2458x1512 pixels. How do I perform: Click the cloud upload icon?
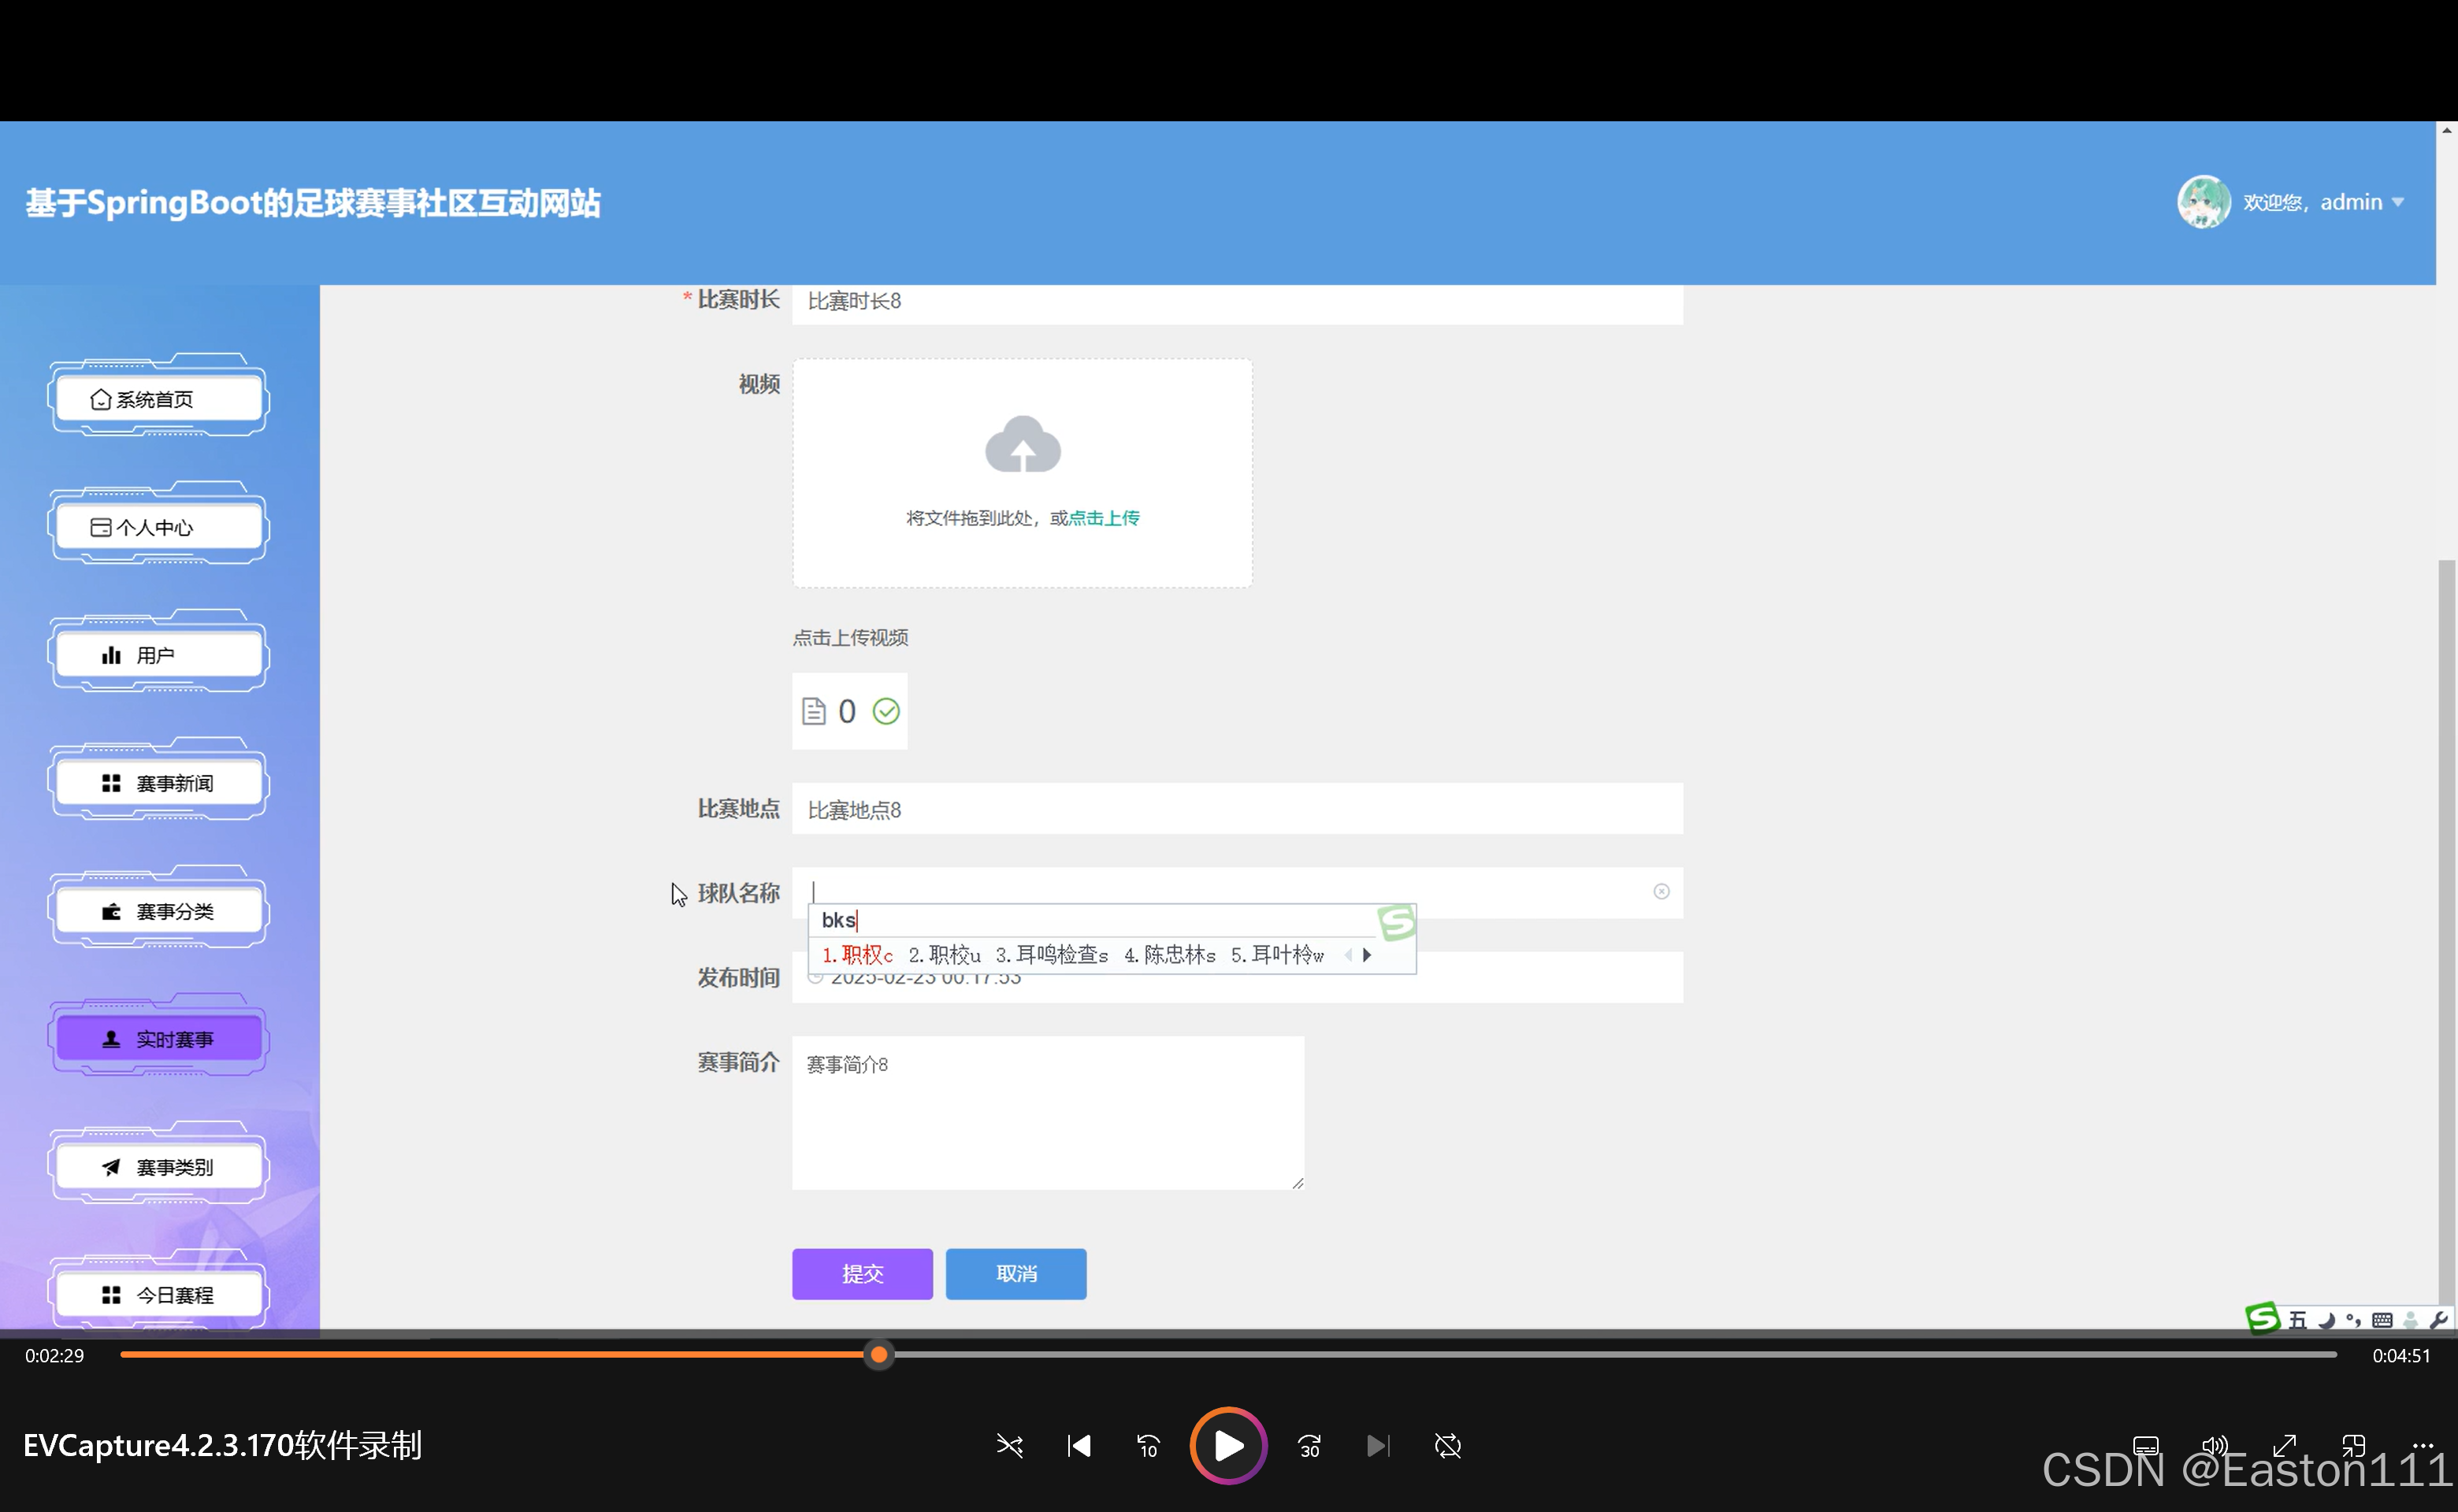coord(1022,445)
